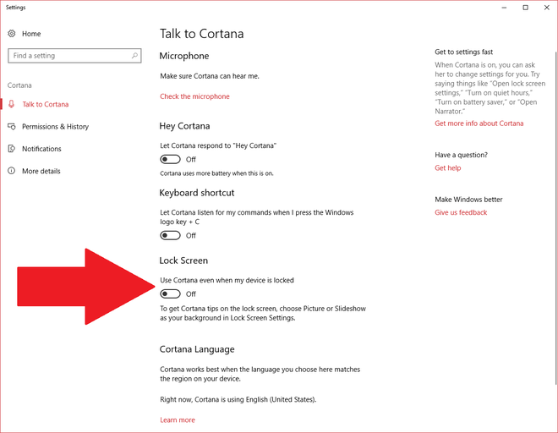
Task: Enable the Hey Cortana toggle
Action: 170,159
